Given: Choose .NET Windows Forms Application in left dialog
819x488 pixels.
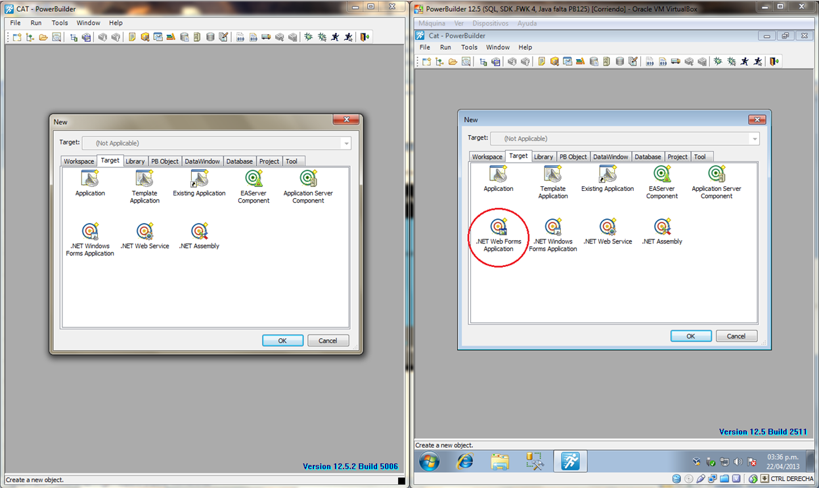Looking at the screenshot, I should click(x=90, y=240).
